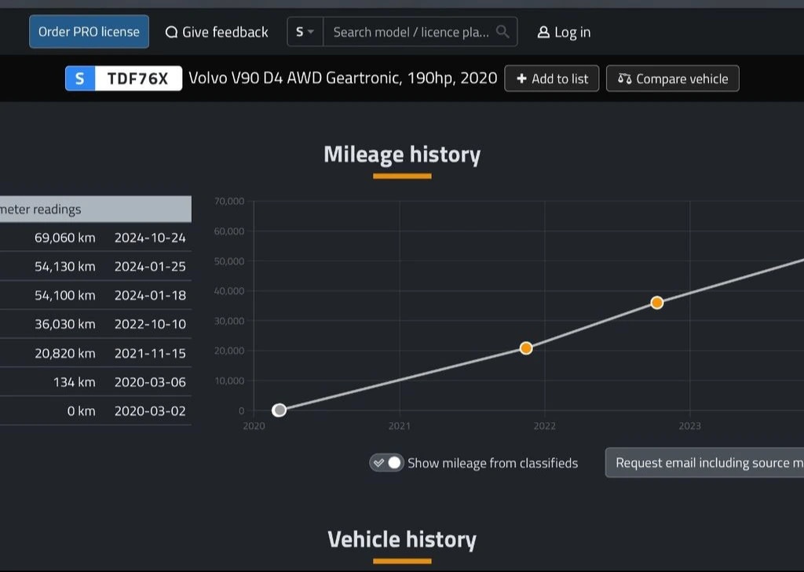Viewport: 804px width, 572px height.
Task: Select the 2022-10-10 reading row
Action: (94, 324)
